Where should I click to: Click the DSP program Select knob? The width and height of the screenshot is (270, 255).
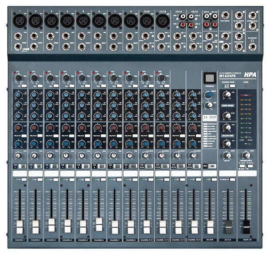[208, 95]
